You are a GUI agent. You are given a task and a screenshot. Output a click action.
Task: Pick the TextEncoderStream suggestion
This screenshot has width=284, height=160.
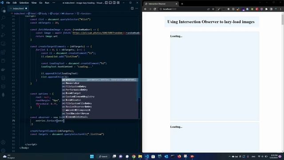100,113
